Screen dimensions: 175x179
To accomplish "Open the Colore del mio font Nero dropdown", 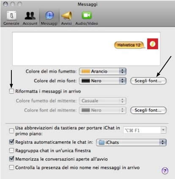I will 103,81.
